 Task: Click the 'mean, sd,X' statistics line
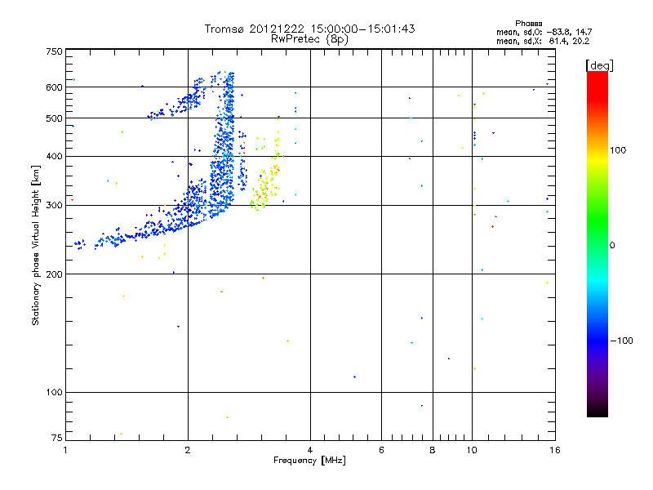pos(543,41)
